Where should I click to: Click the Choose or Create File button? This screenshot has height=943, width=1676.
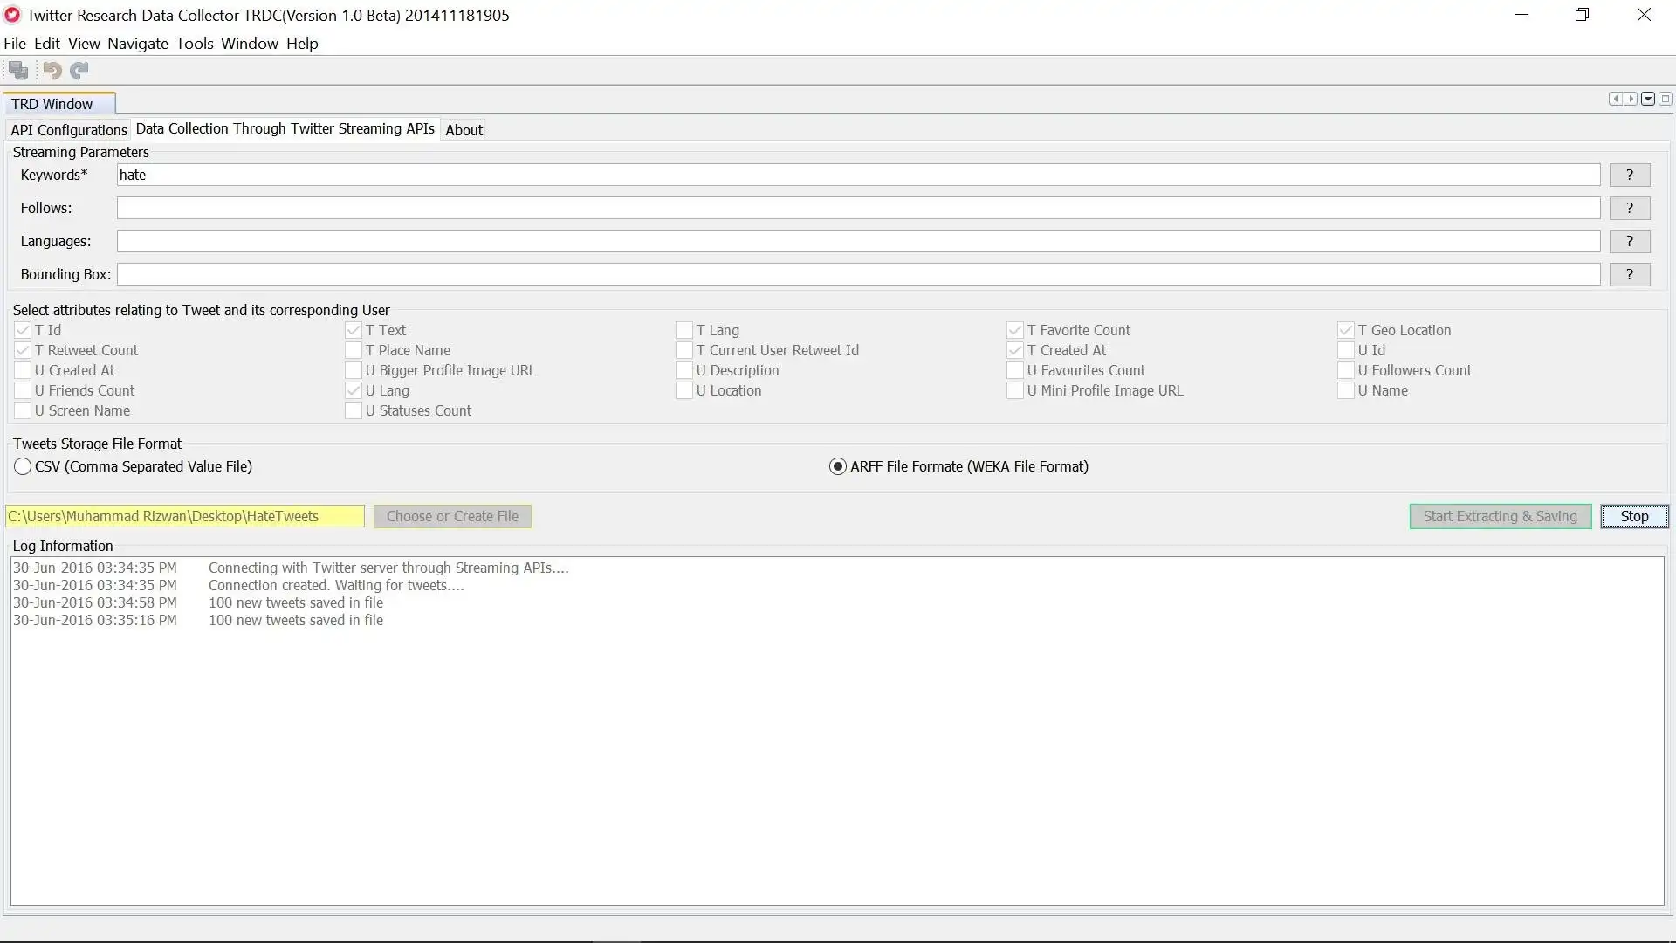click(x=452, y=514)
